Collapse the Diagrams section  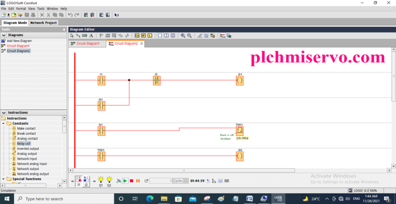click(x=4, y=35)
